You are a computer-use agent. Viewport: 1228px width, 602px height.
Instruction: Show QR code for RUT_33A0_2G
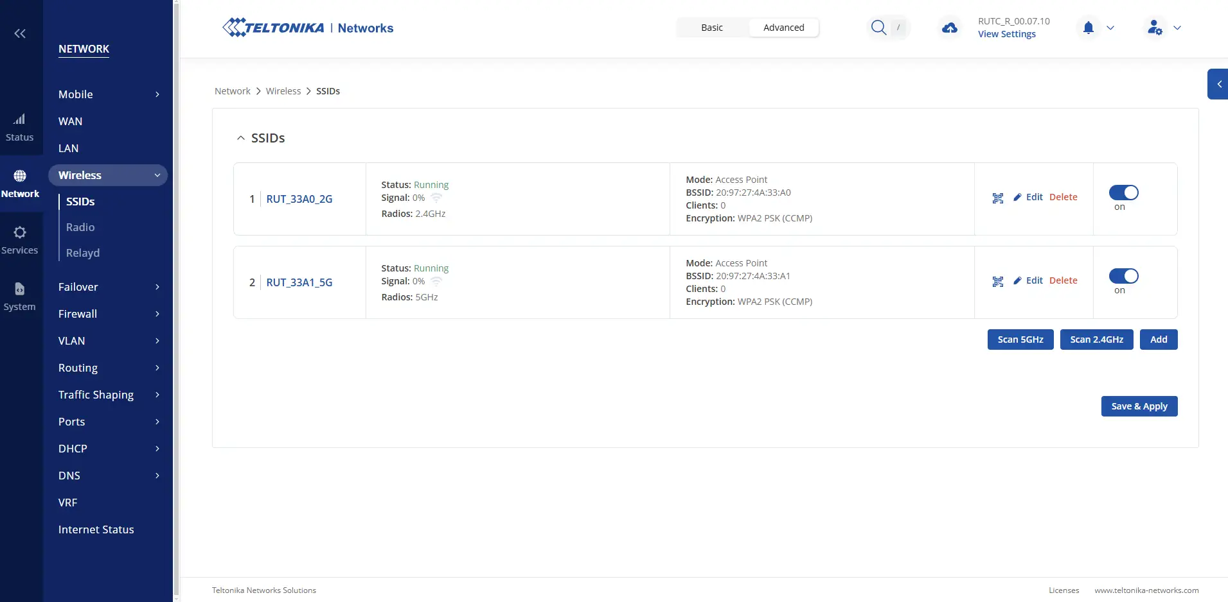click(997, 198)
